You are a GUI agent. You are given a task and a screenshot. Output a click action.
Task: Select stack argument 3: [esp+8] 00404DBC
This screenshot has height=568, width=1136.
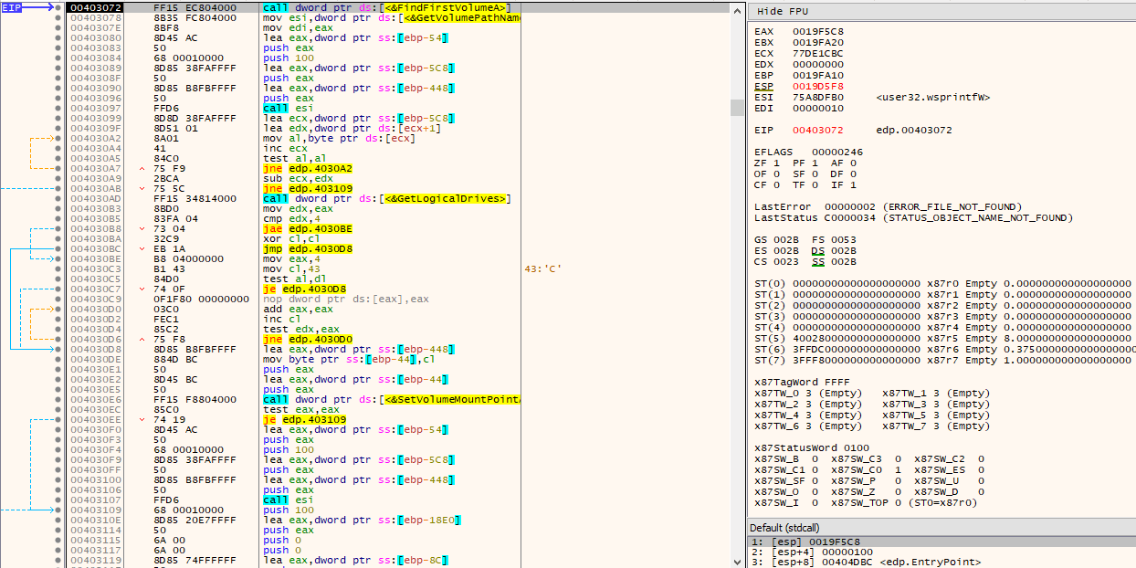click(x=941, y=562)
